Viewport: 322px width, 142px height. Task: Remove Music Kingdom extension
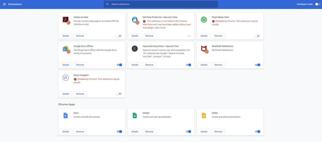point(80,94)
